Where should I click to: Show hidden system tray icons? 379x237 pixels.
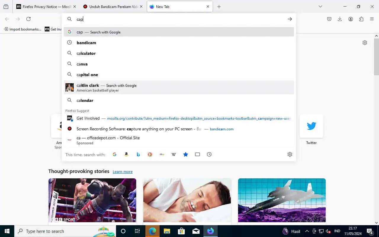(x=307, y=231)
